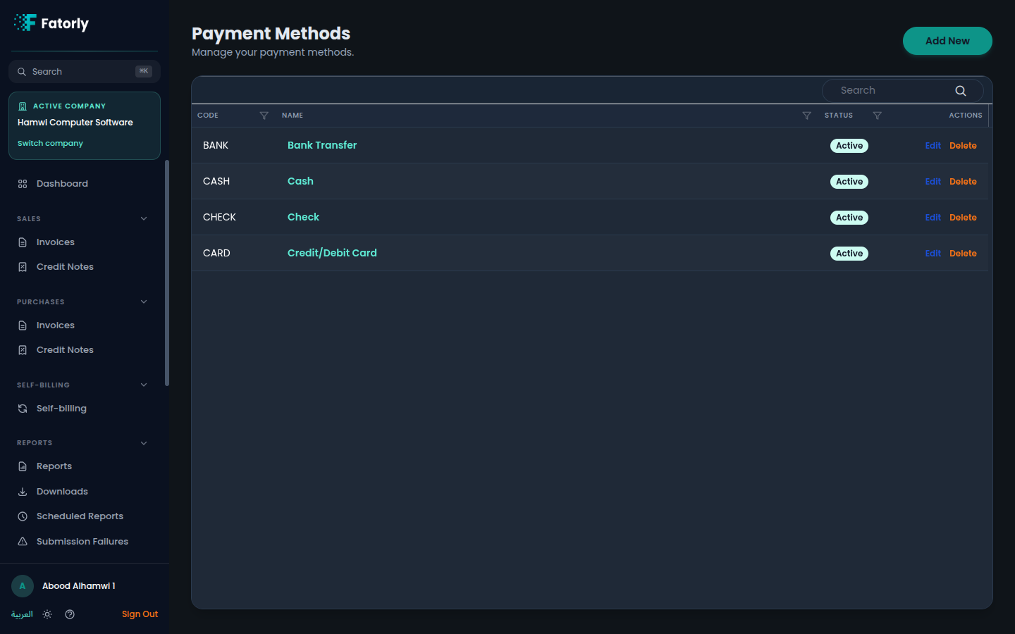Open Sales Invoices menu item
Screen dimensions: 1015x634
pyautogui.click(x=85, y=242)
